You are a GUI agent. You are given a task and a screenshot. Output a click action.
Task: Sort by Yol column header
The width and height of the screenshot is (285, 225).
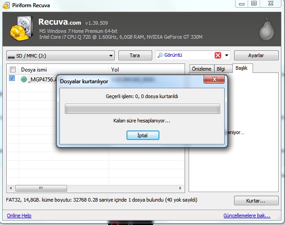click(x=146, y=70)
